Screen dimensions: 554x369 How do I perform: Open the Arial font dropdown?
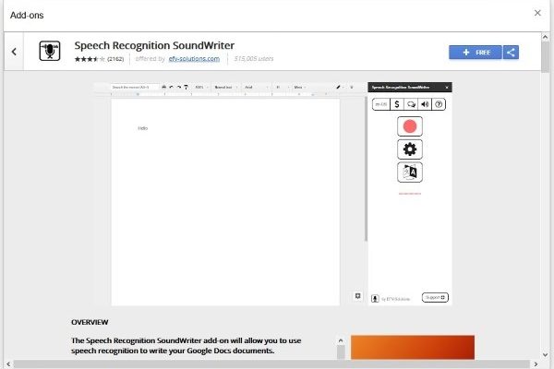257,87
